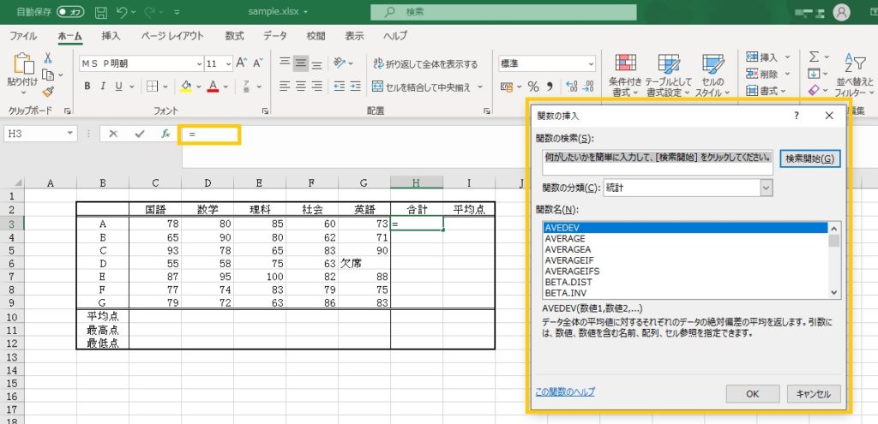
Task: Open the function category (関数の分類) dropdown
Action: click(x=765, y=188)
